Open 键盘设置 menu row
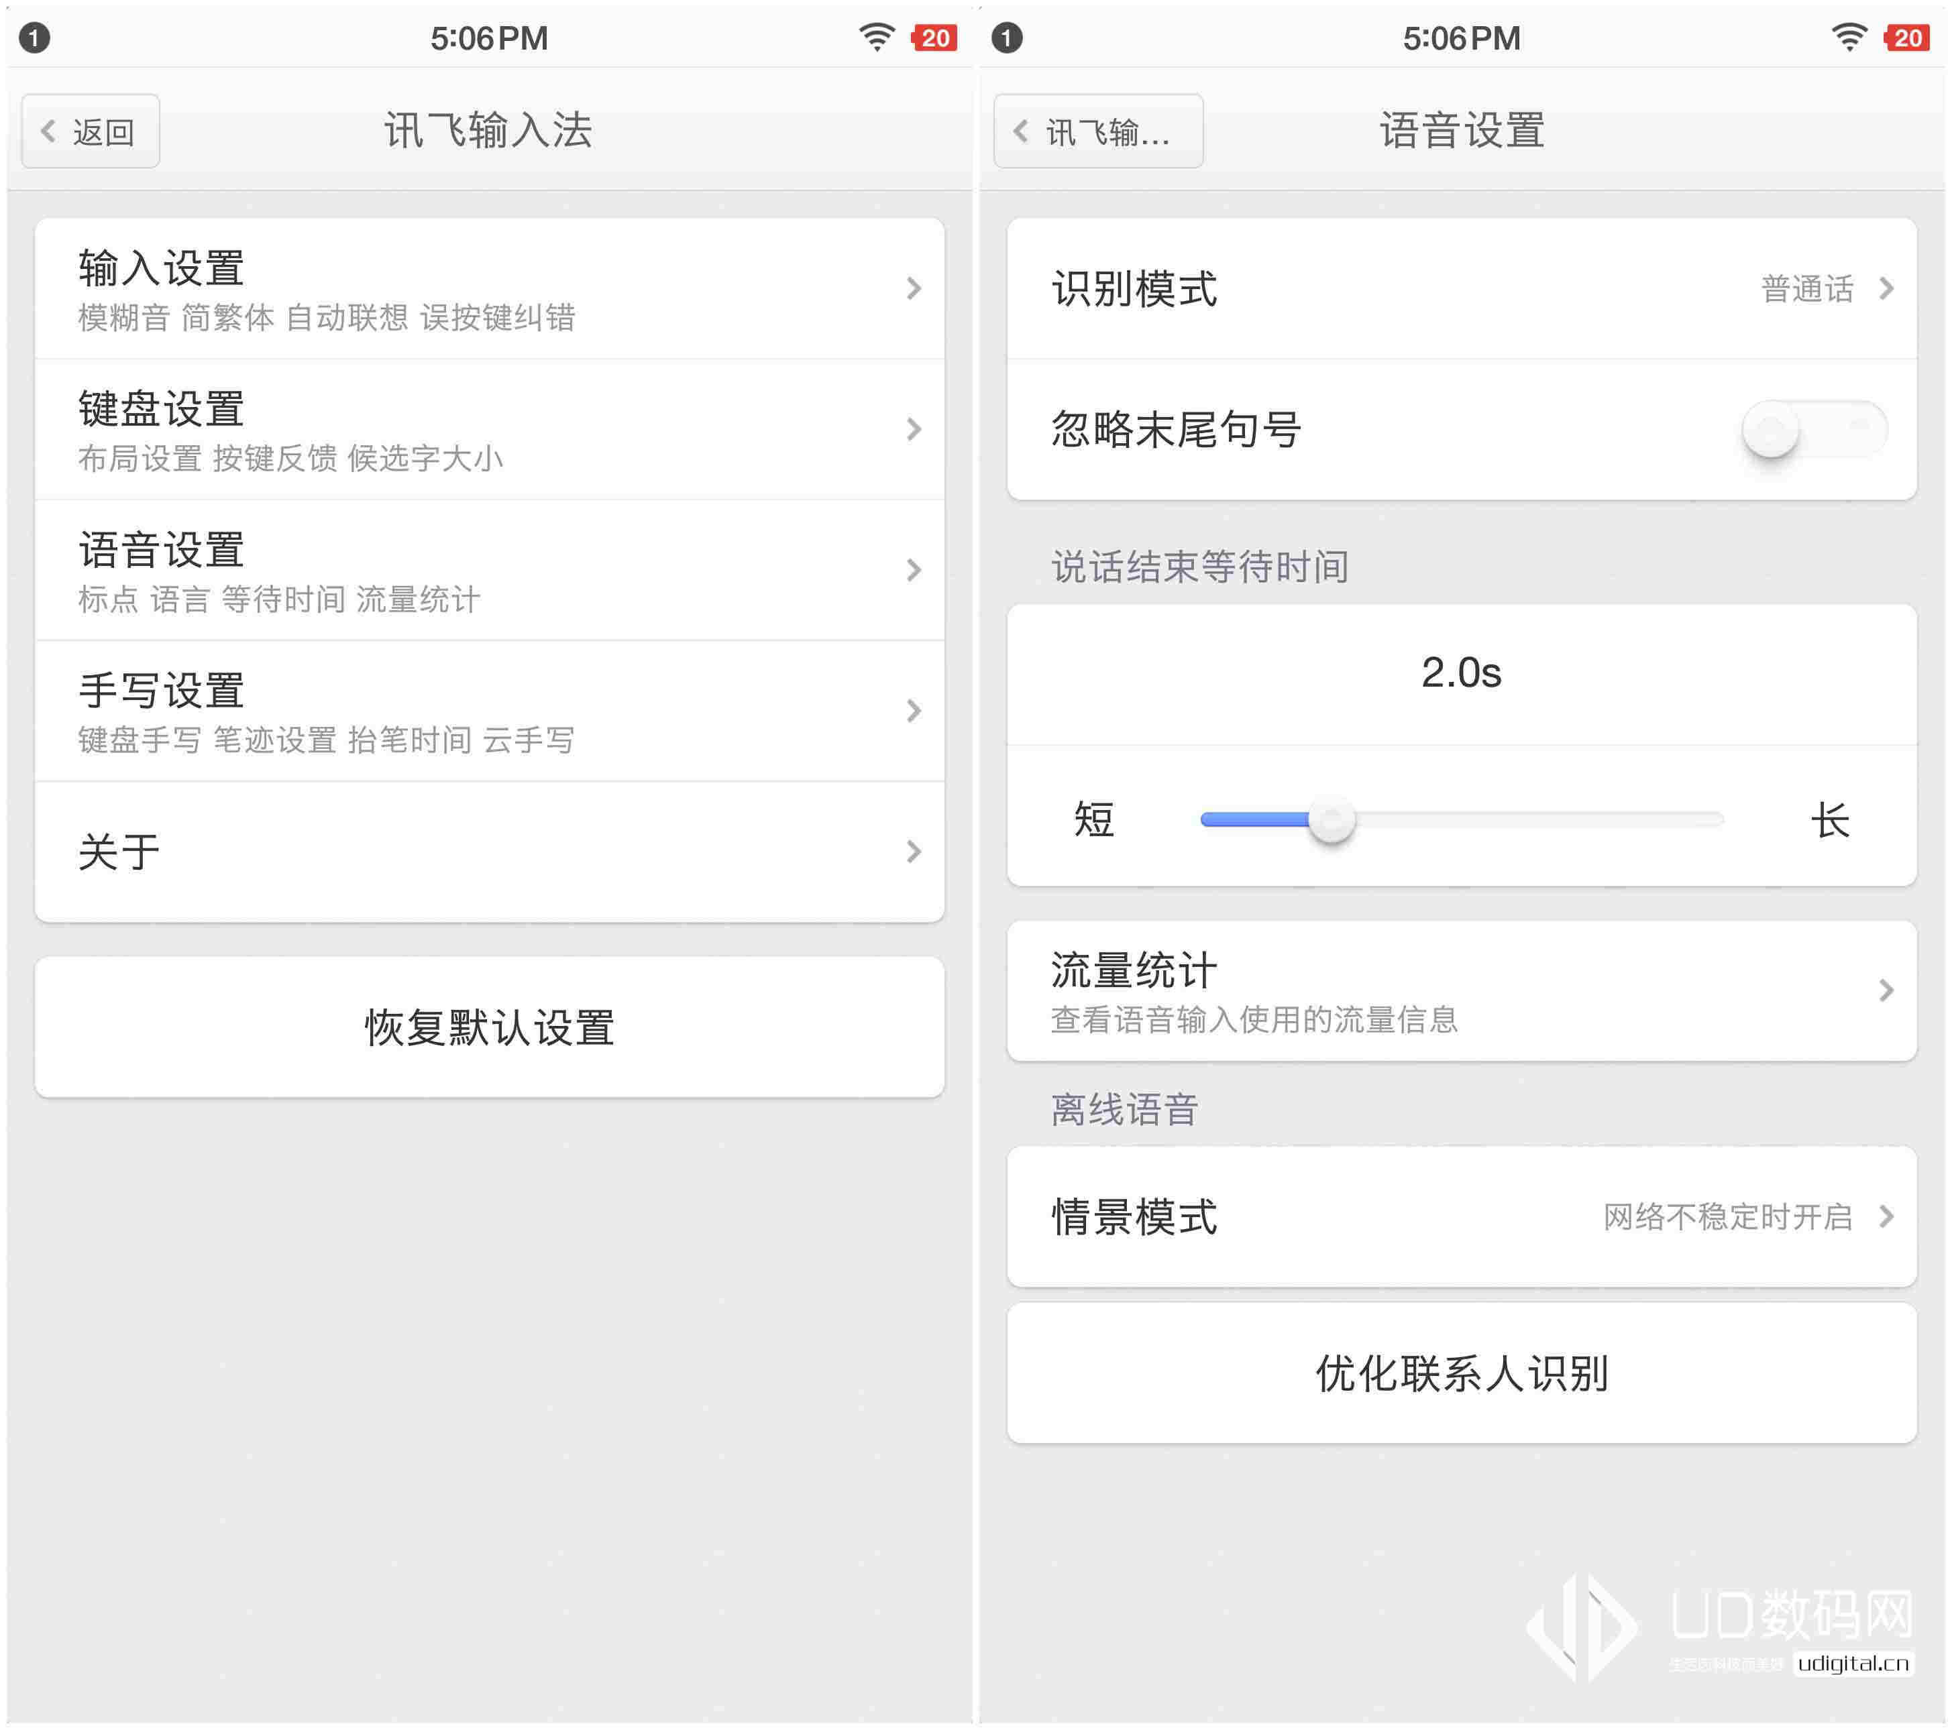The image size is (1952, 1730). click(489, 430)
